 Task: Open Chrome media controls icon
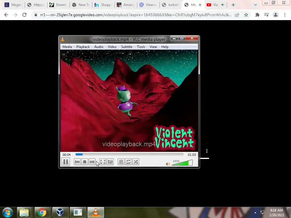(x=266, y=15)
